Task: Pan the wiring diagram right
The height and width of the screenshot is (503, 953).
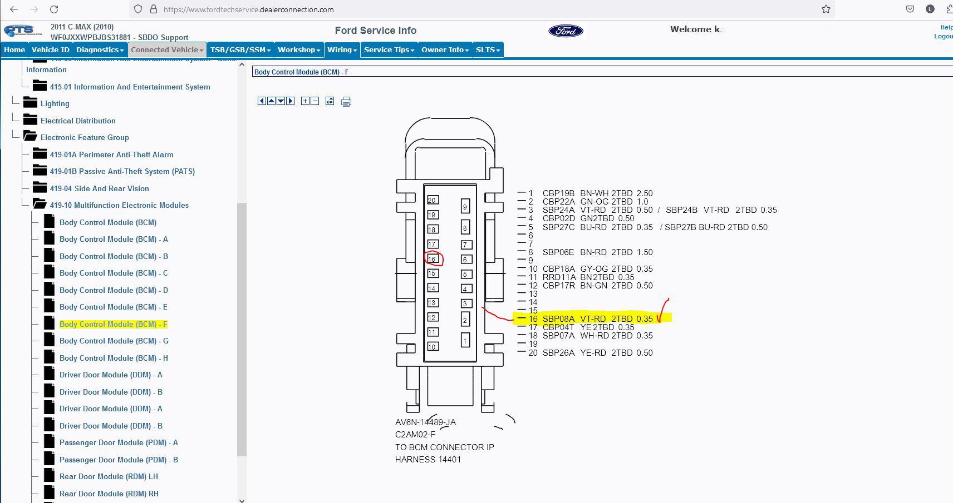Action: [290, 101]
